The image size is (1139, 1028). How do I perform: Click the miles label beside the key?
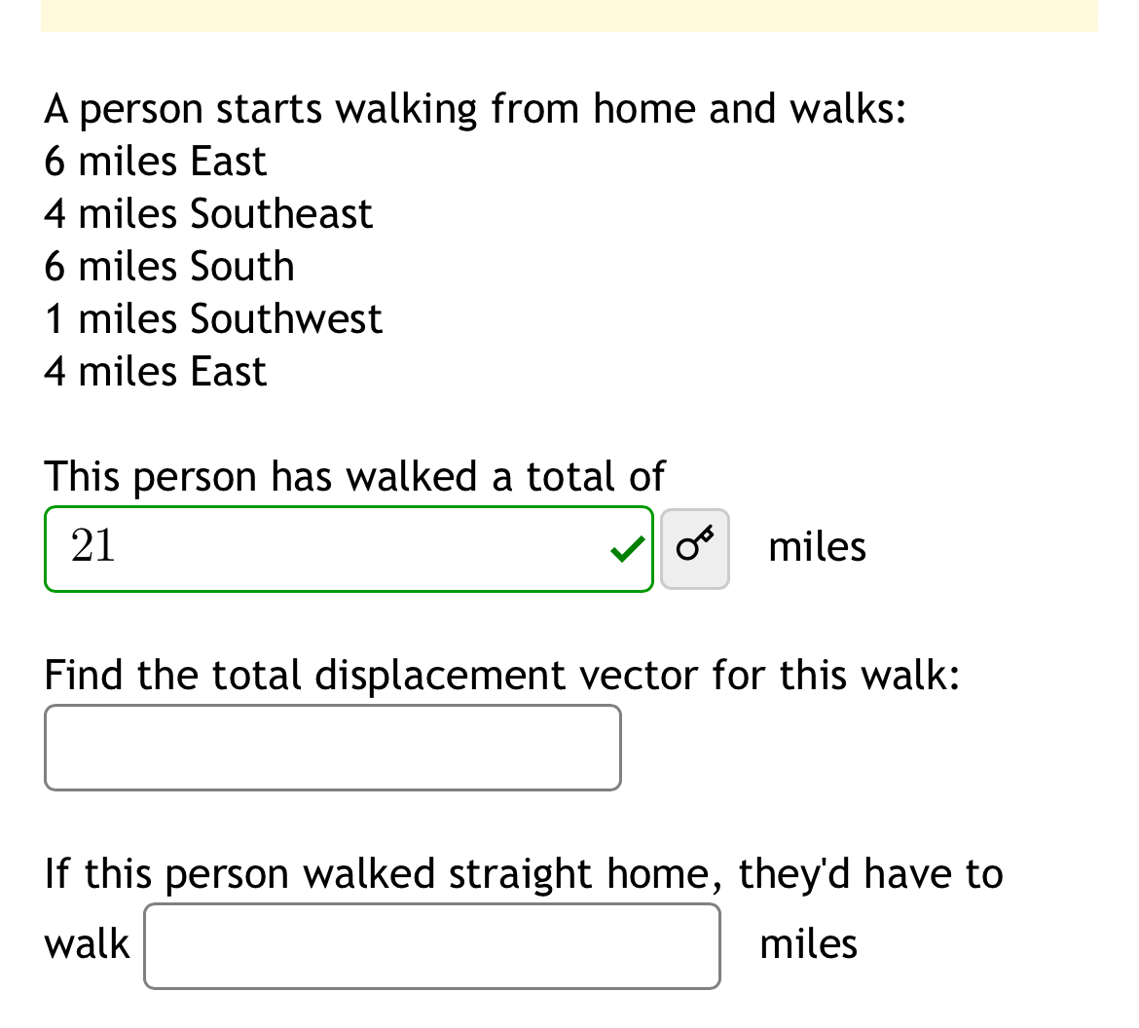coord(816,546)
